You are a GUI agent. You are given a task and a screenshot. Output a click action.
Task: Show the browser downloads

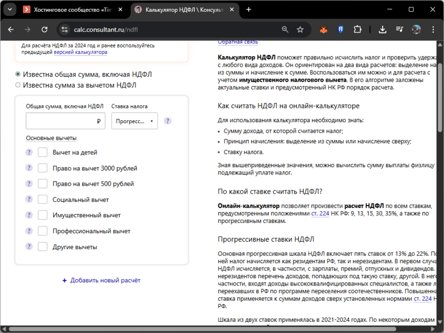382,30
